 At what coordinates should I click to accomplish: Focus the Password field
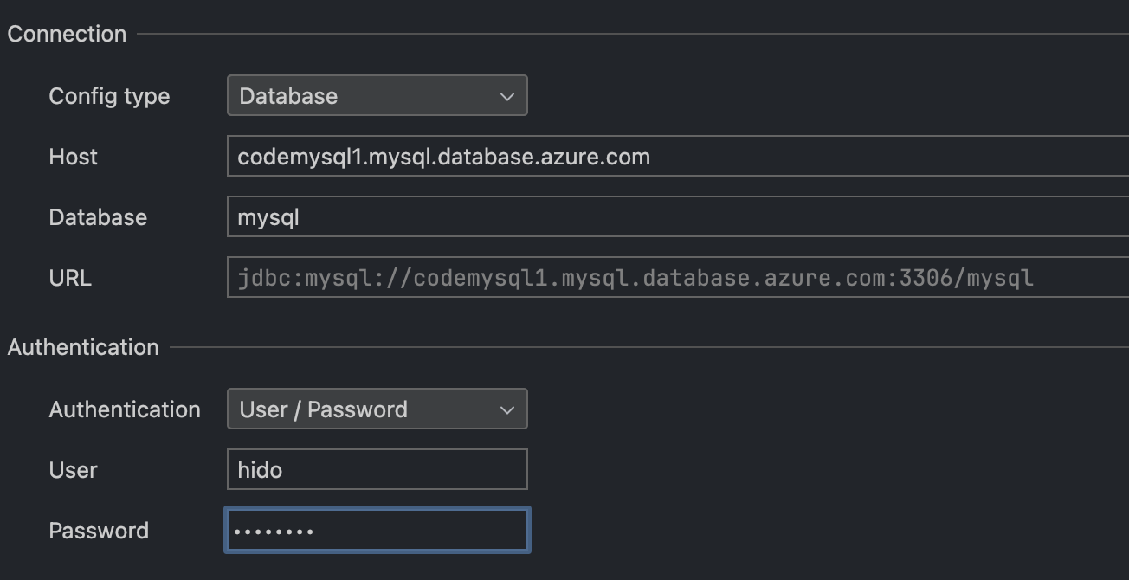coord(377,531)
